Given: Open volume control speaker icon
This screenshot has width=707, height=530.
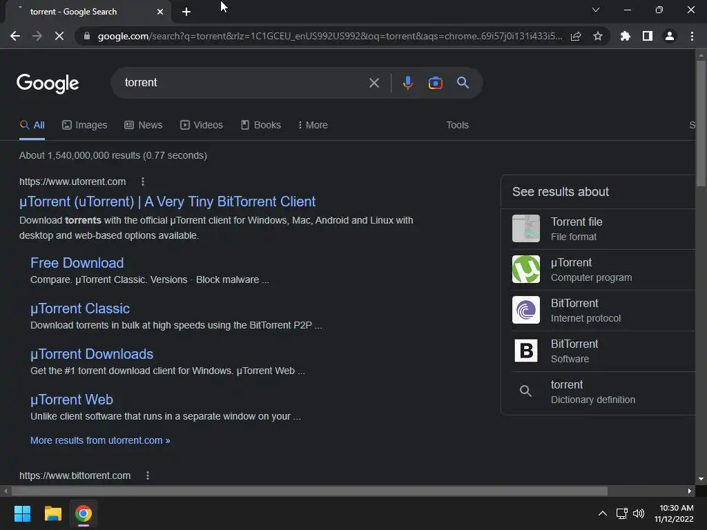Looking at the screenshot, I should click(x=639, y=513).
